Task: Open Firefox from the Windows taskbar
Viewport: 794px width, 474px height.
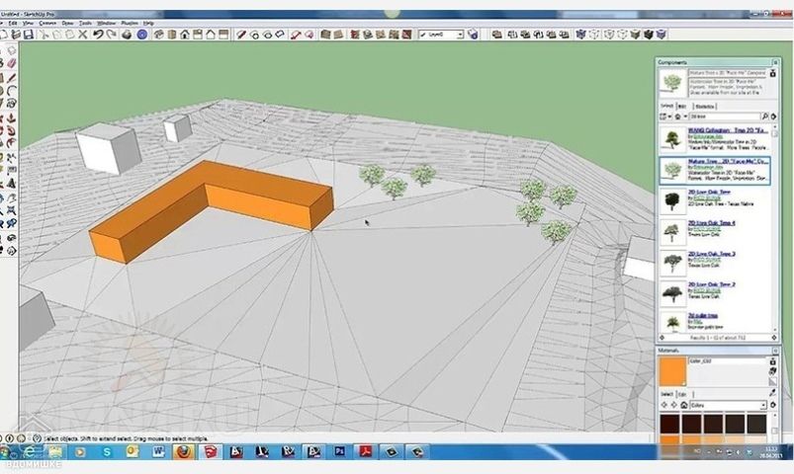Action: tap(182, 451)
